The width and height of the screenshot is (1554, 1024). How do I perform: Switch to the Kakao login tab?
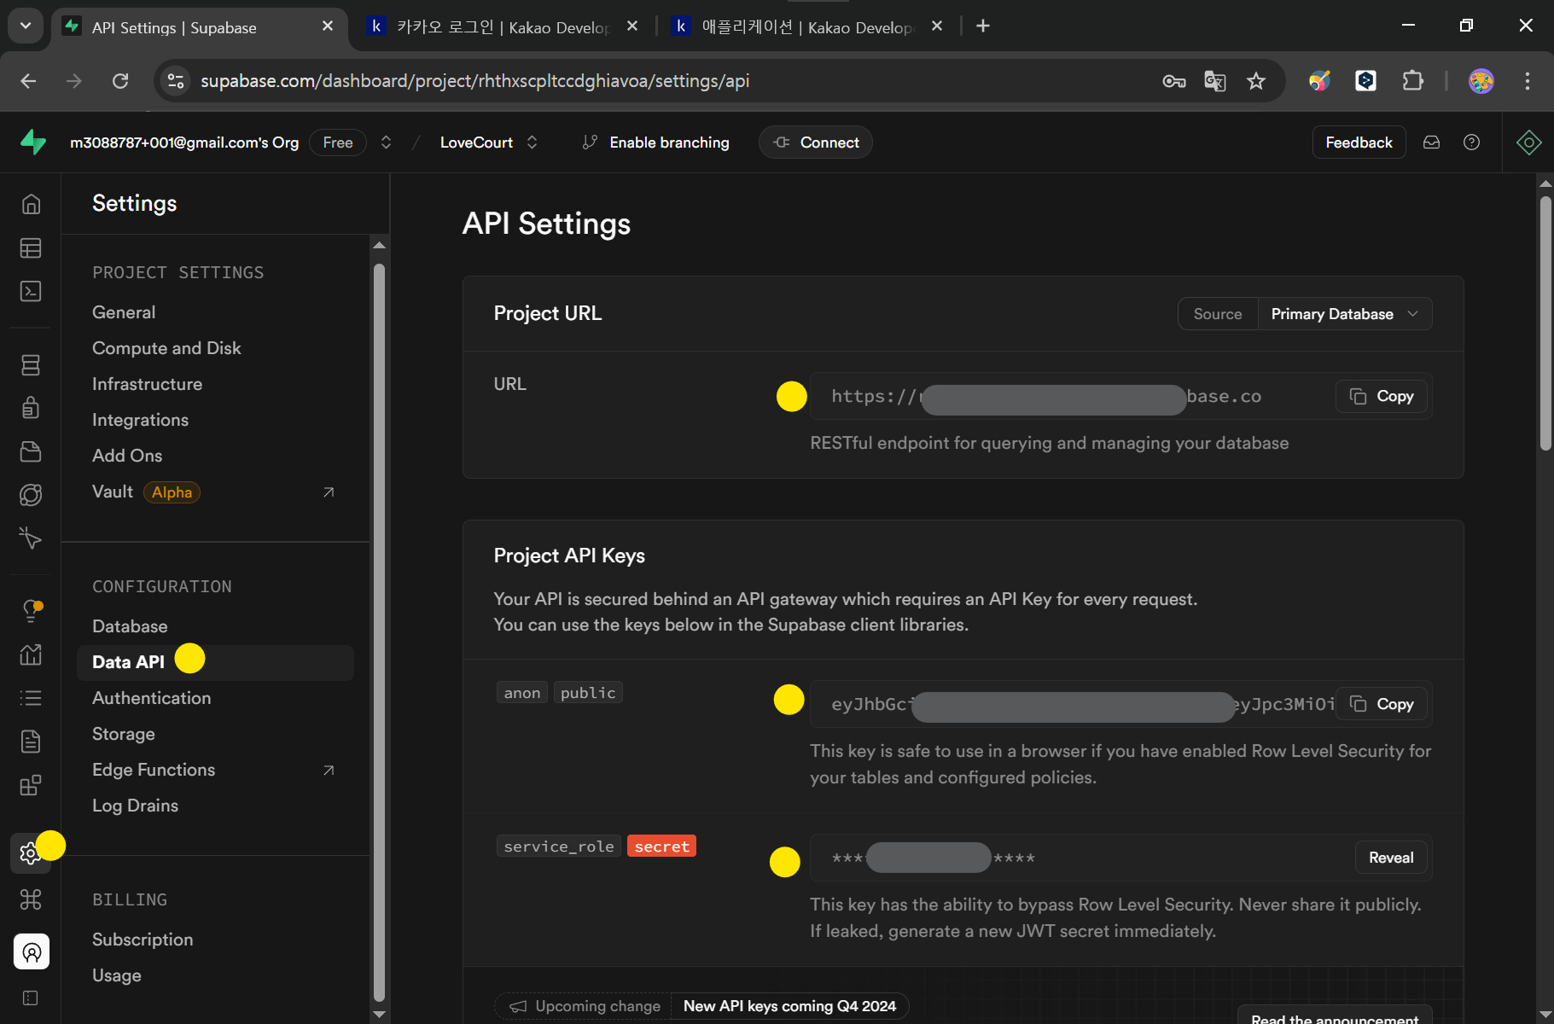pyautogui.click(x=503, y=26)
